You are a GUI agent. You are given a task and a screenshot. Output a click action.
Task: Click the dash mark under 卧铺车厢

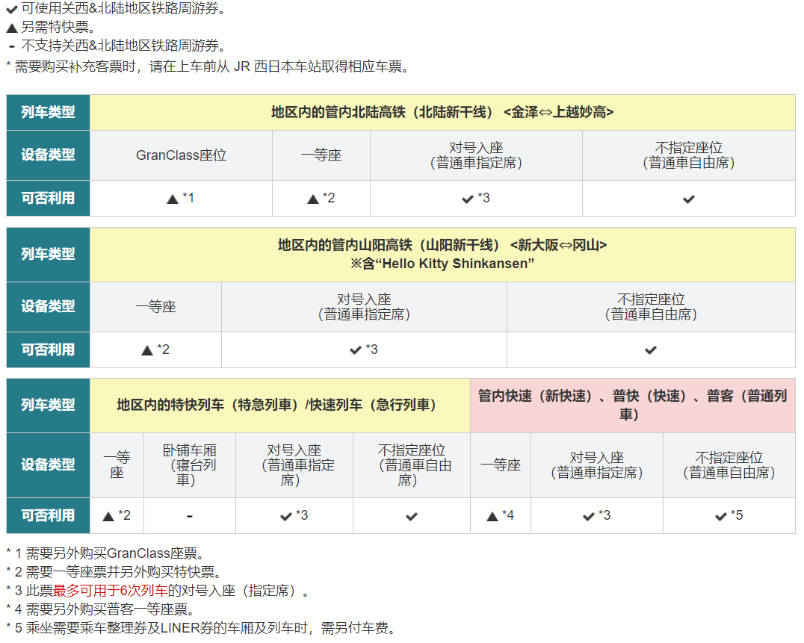pyautogui.click(x=190, y=516)
